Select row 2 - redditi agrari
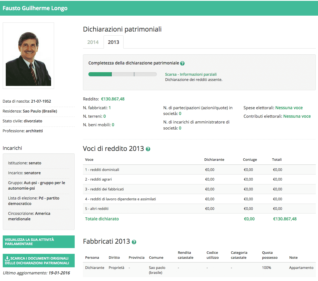 point(199,179)
